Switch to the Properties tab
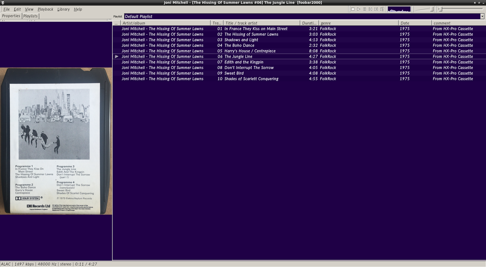 pos(11,16)
